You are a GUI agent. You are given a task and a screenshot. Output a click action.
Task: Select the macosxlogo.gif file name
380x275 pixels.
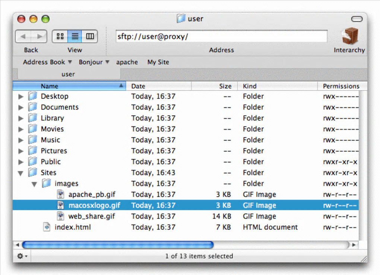(94, 205)
